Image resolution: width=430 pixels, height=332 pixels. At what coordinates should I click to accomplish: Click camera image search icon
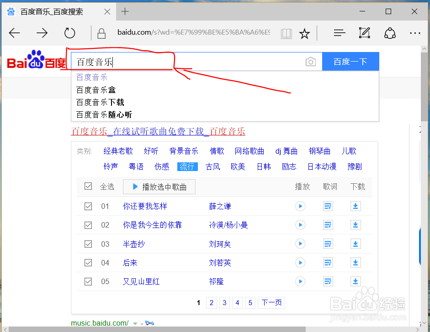point(310,62)
